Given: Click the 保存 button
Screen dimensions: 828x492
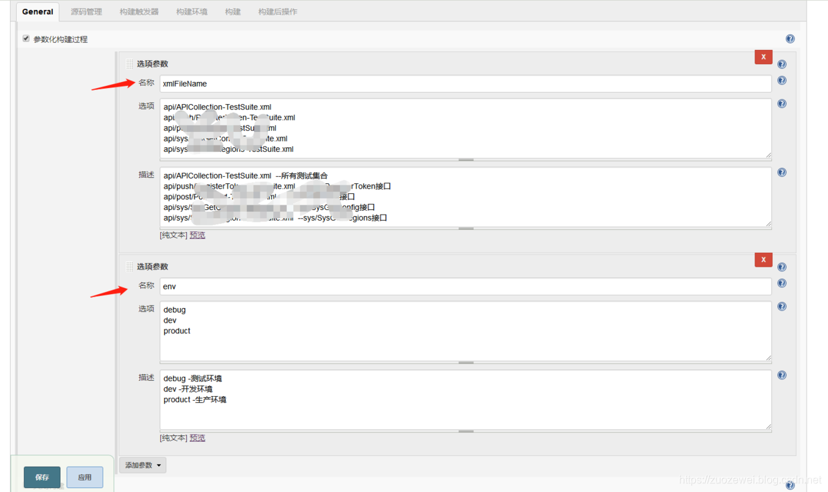Looking at the screenshot, I should (42, 477).
